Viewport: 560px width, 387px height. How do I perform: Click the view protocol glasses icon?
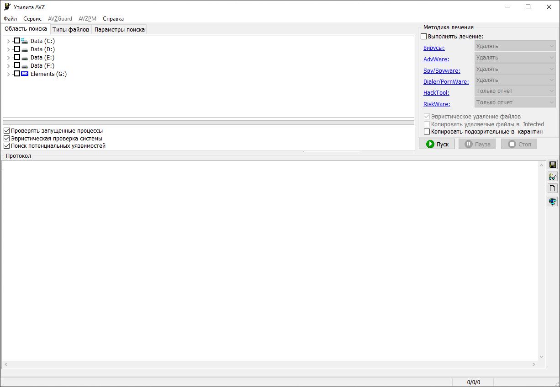pyautogui.click(x=552, y=177)
